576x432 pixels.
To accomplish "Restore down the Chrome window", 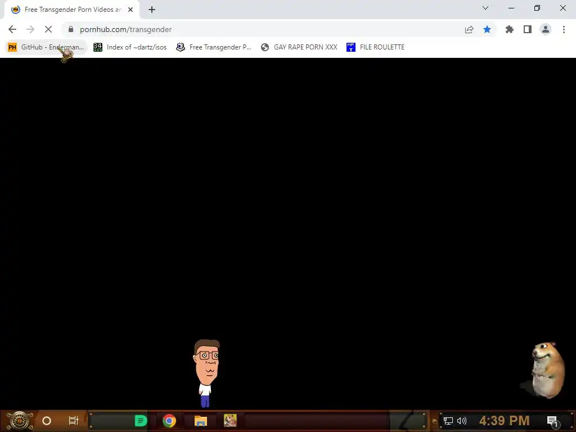I will pos(537,8).
